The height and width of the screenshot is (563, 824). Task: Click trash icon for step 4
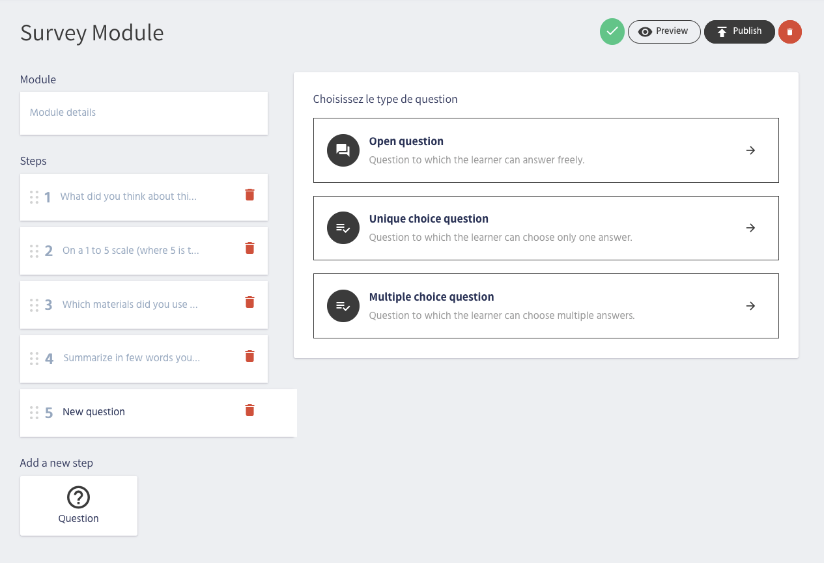(249, 356)
